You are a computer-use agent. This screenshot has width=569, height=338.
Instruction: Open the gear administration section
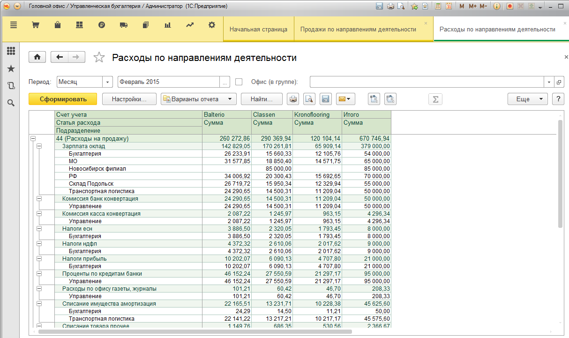tap(212, 25)
